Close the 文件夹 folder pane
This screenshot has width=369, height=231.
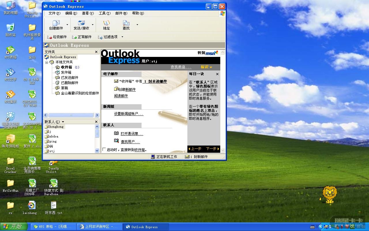97,52
